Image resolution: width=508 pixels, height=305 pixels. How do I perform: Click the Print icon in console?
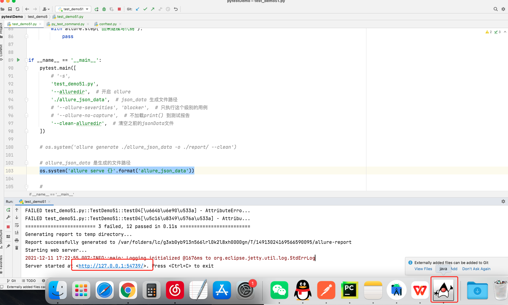click(17, 240)
